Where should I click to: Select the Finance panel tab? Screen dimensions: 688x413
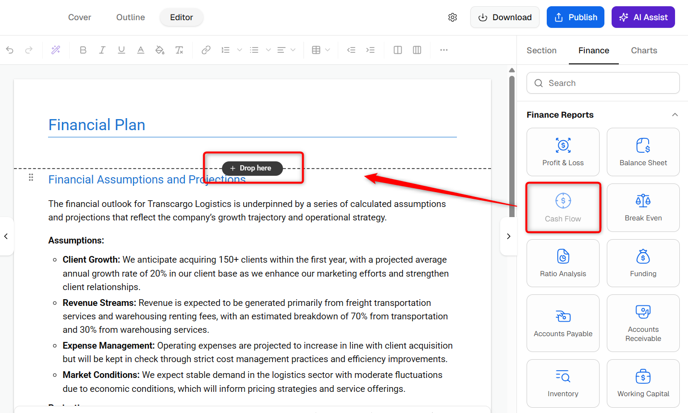[x=594, y=50]
